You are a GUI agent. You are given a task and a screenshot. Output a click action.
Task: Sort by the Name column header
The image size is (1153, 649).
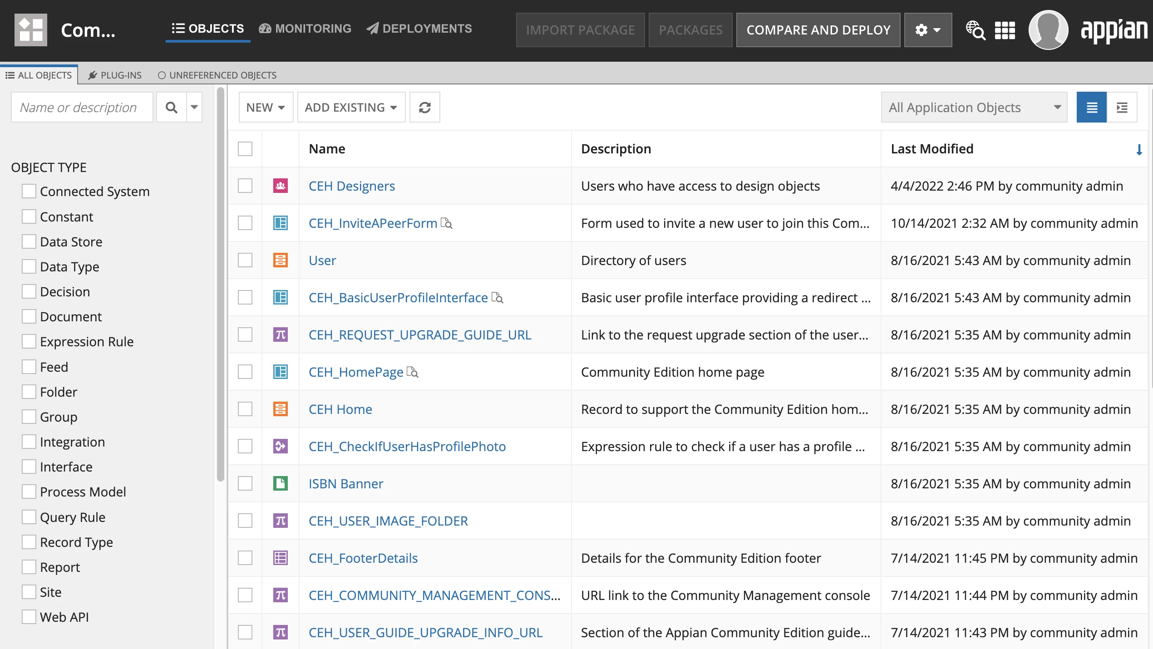327,149
